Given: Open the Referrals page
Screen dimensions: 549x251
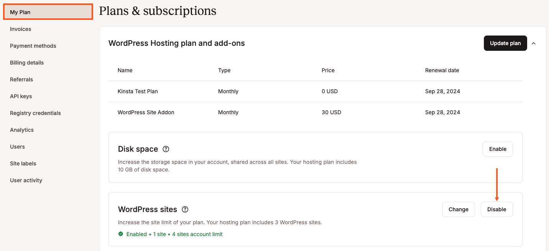Looking at the screenshot, I should [21, 79].
